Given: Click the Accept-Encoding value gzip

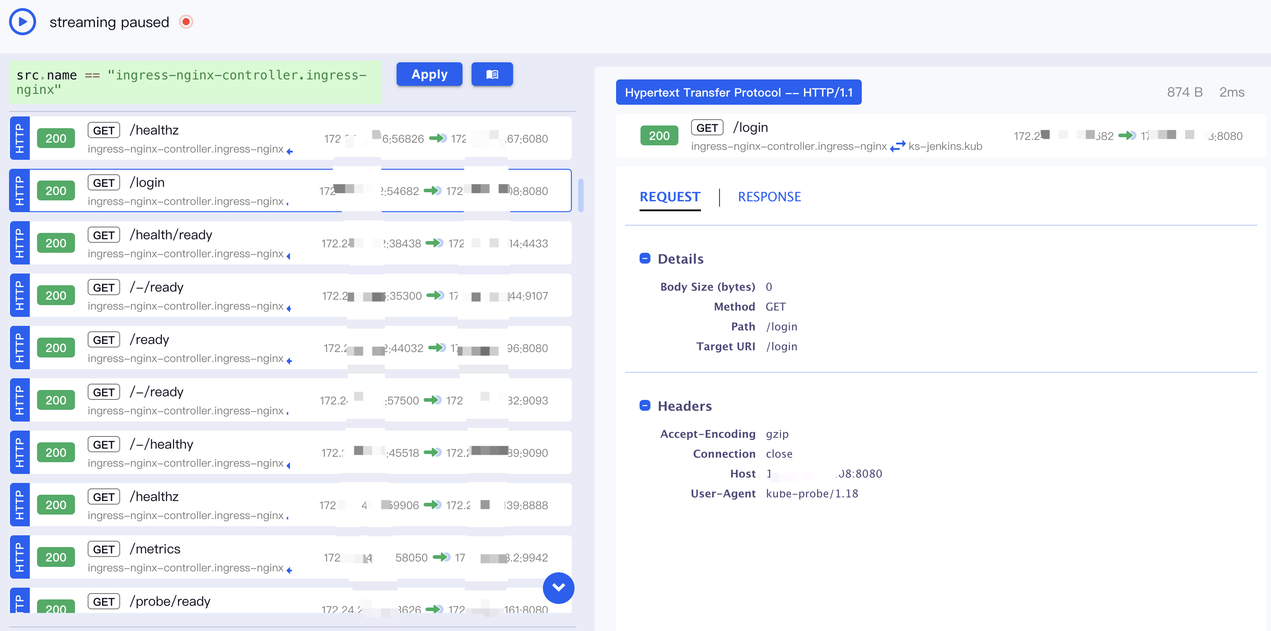Looking at the screenshot, I should tap(777, 434).
